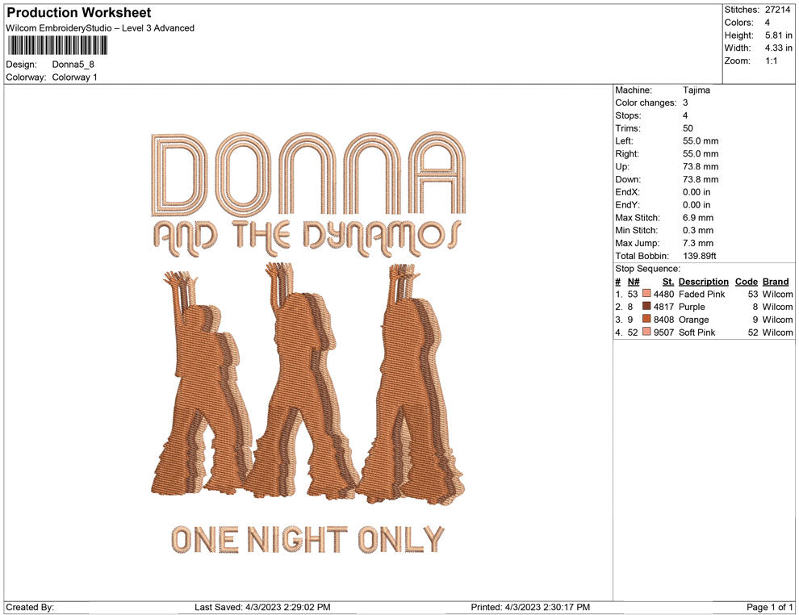
Task: Click the AND THE DYNAMOS embroidered lettering
Action: (307, 238)
